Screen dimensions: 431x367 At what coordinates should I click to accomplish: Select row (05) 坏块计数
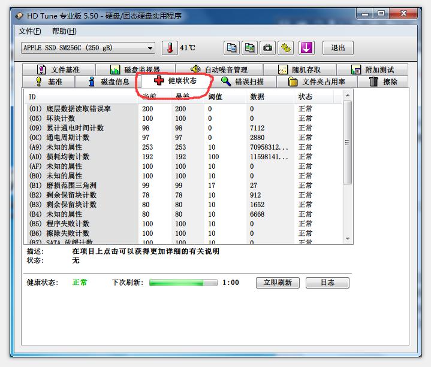pyautogui.click(x=184, y=119)
